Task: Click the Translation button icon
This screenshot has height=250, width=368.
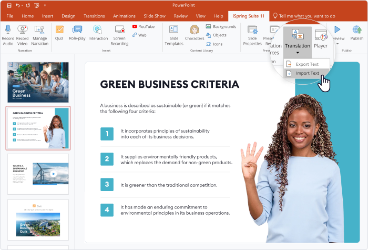Action: pyautogui.click(x=298, y=34)
